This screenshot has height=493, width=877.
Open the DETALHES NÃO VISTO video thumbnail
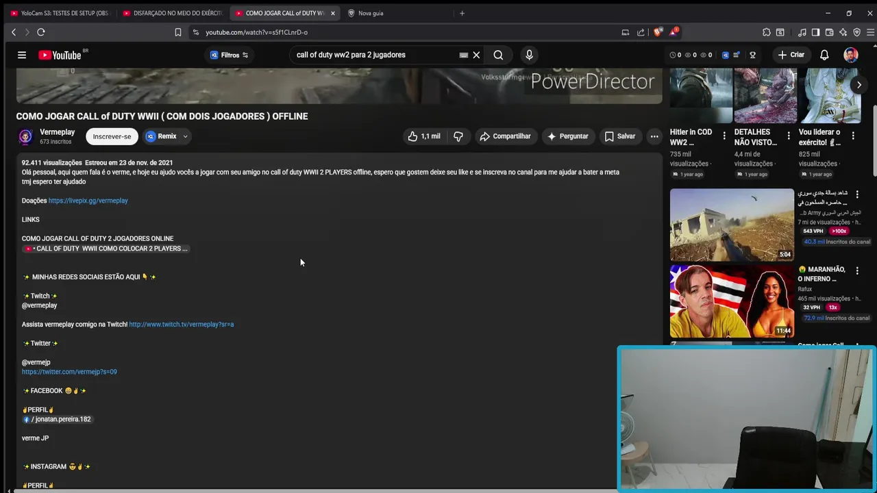pos(765,95)
